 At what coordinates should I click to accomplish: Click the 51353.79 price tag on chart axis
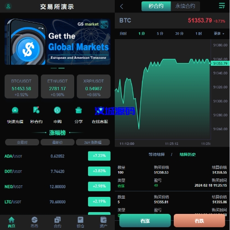pos(220,63)
